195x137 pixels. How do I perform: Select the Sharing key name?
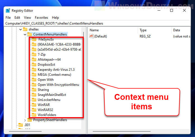43,90
